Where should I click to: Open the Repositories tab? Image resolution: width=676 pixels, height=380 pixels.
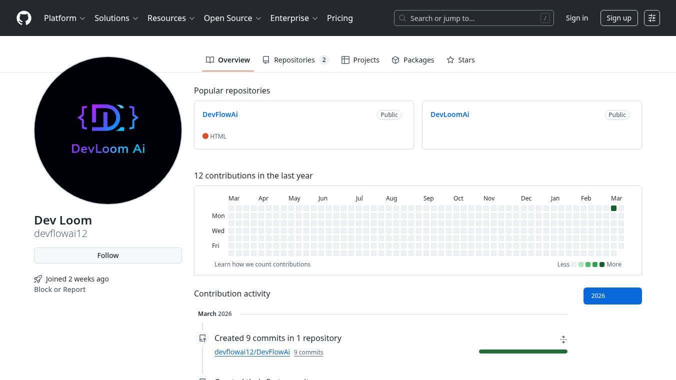click(295, 60)
